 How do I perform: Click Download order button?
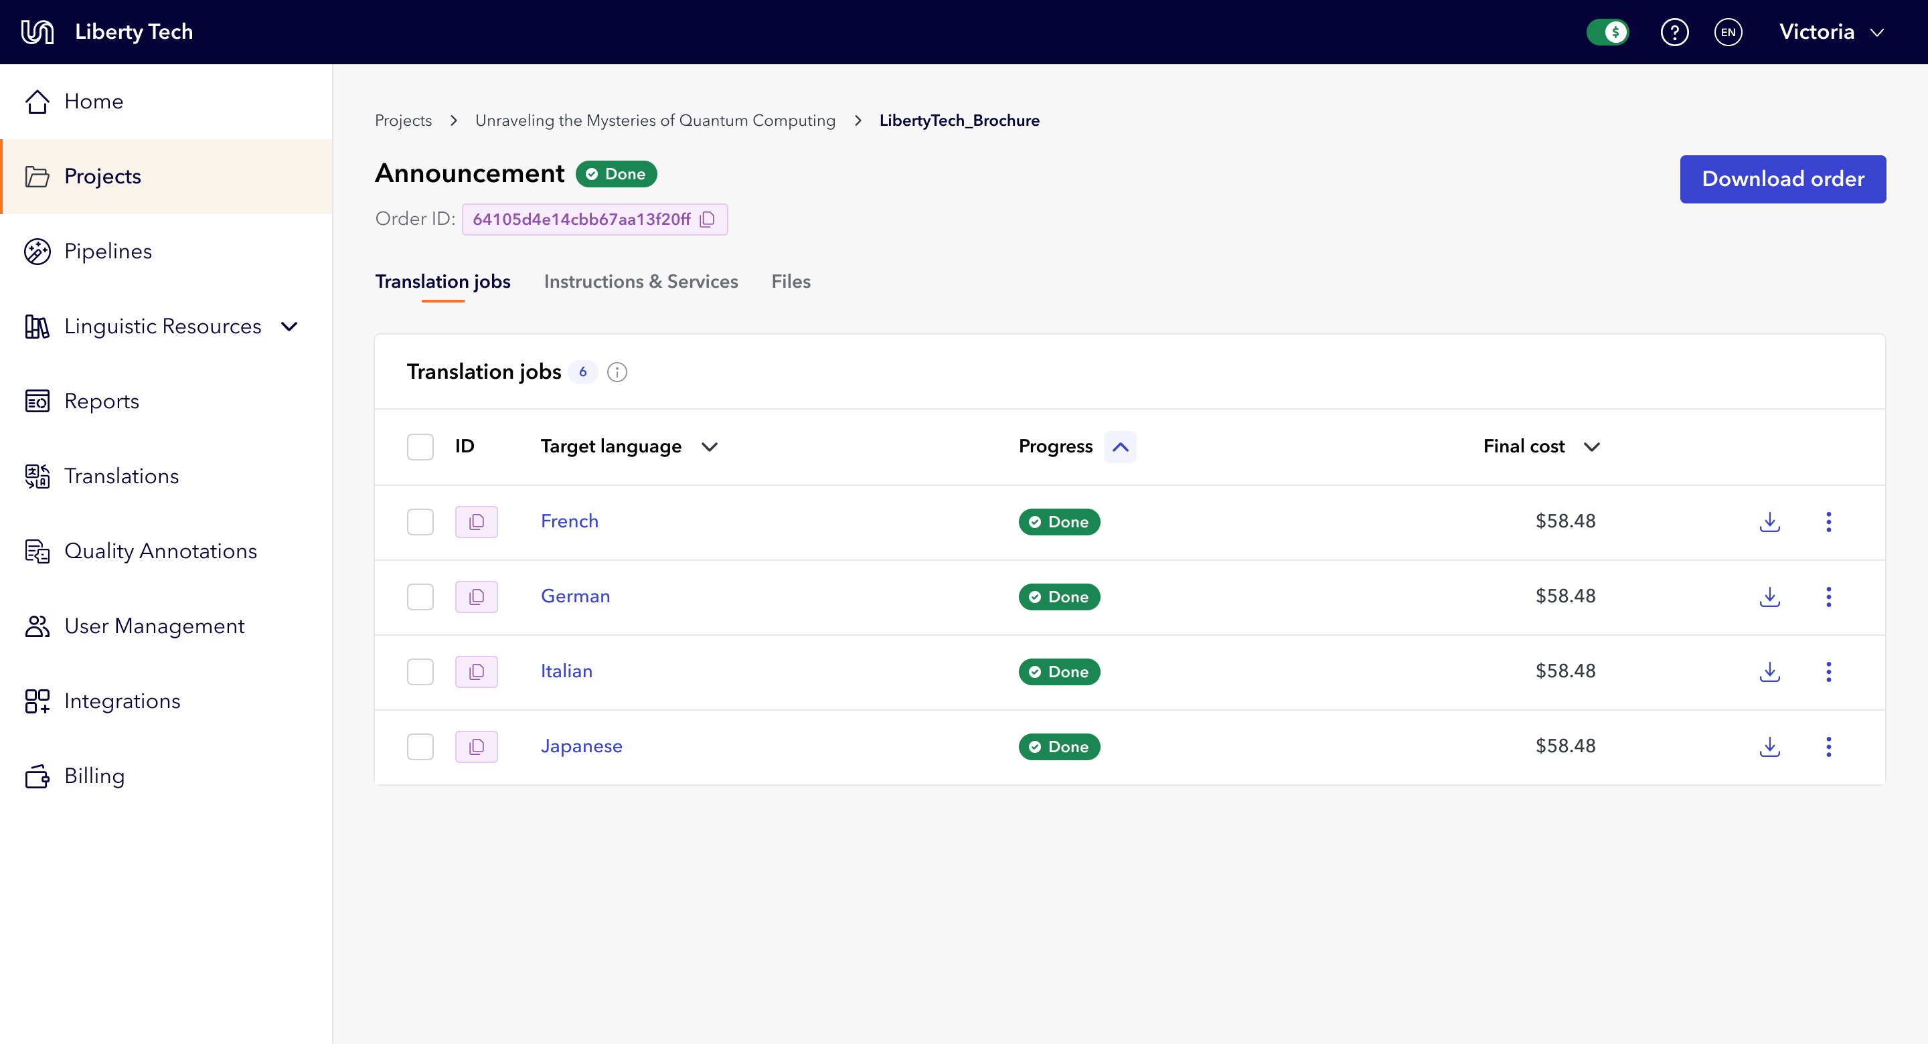(1782, 179)
